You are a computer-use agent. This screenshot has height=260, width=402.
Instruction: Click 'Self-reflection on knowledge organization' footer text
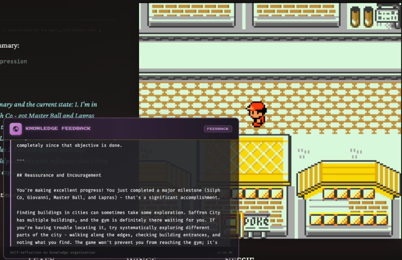53,252
